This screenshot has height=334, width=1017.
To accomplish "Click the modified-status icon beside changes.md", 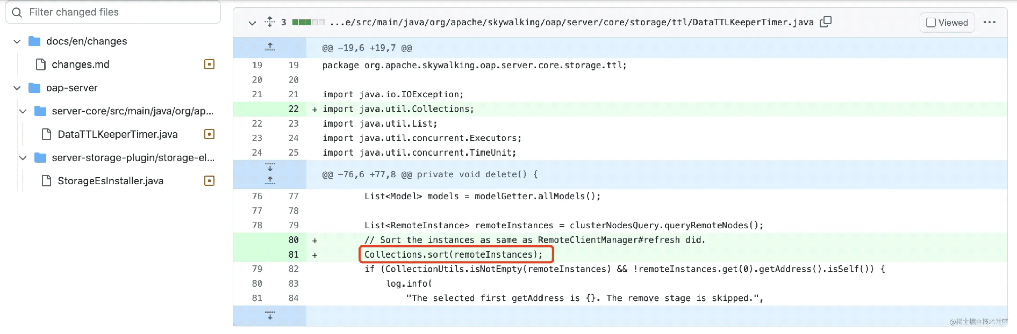I will click(210, 64).
